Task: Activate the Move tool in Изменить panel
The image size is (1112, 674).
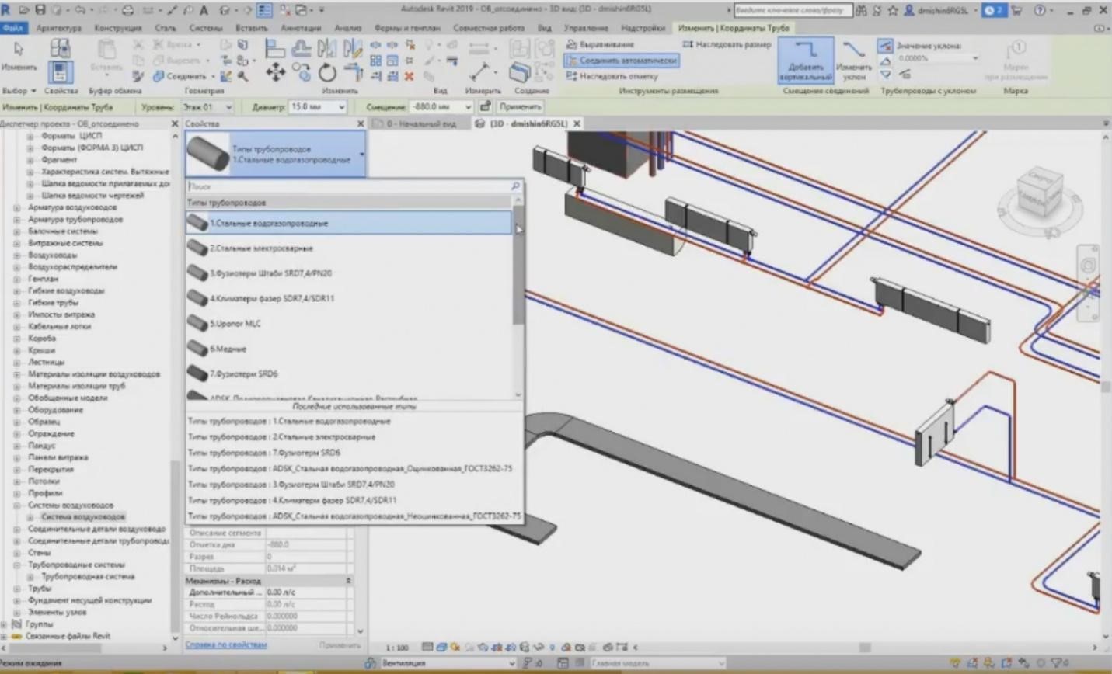Action: pos(276,71)
